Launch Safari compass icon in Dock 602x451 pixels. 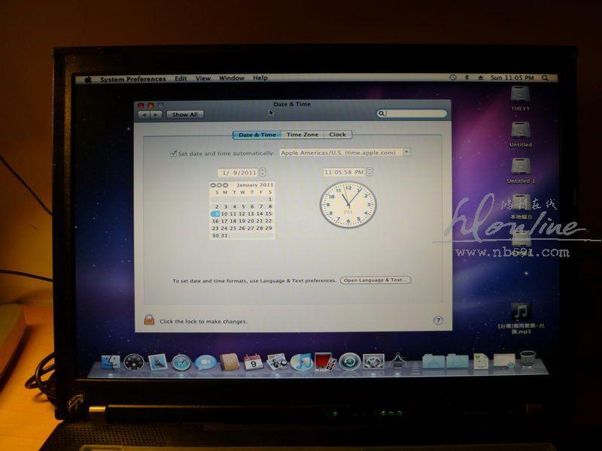(181, 362)
